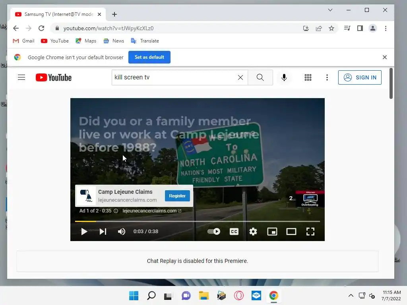
Task: Open the YouTube guide hamburger menu
Action: 21,77
